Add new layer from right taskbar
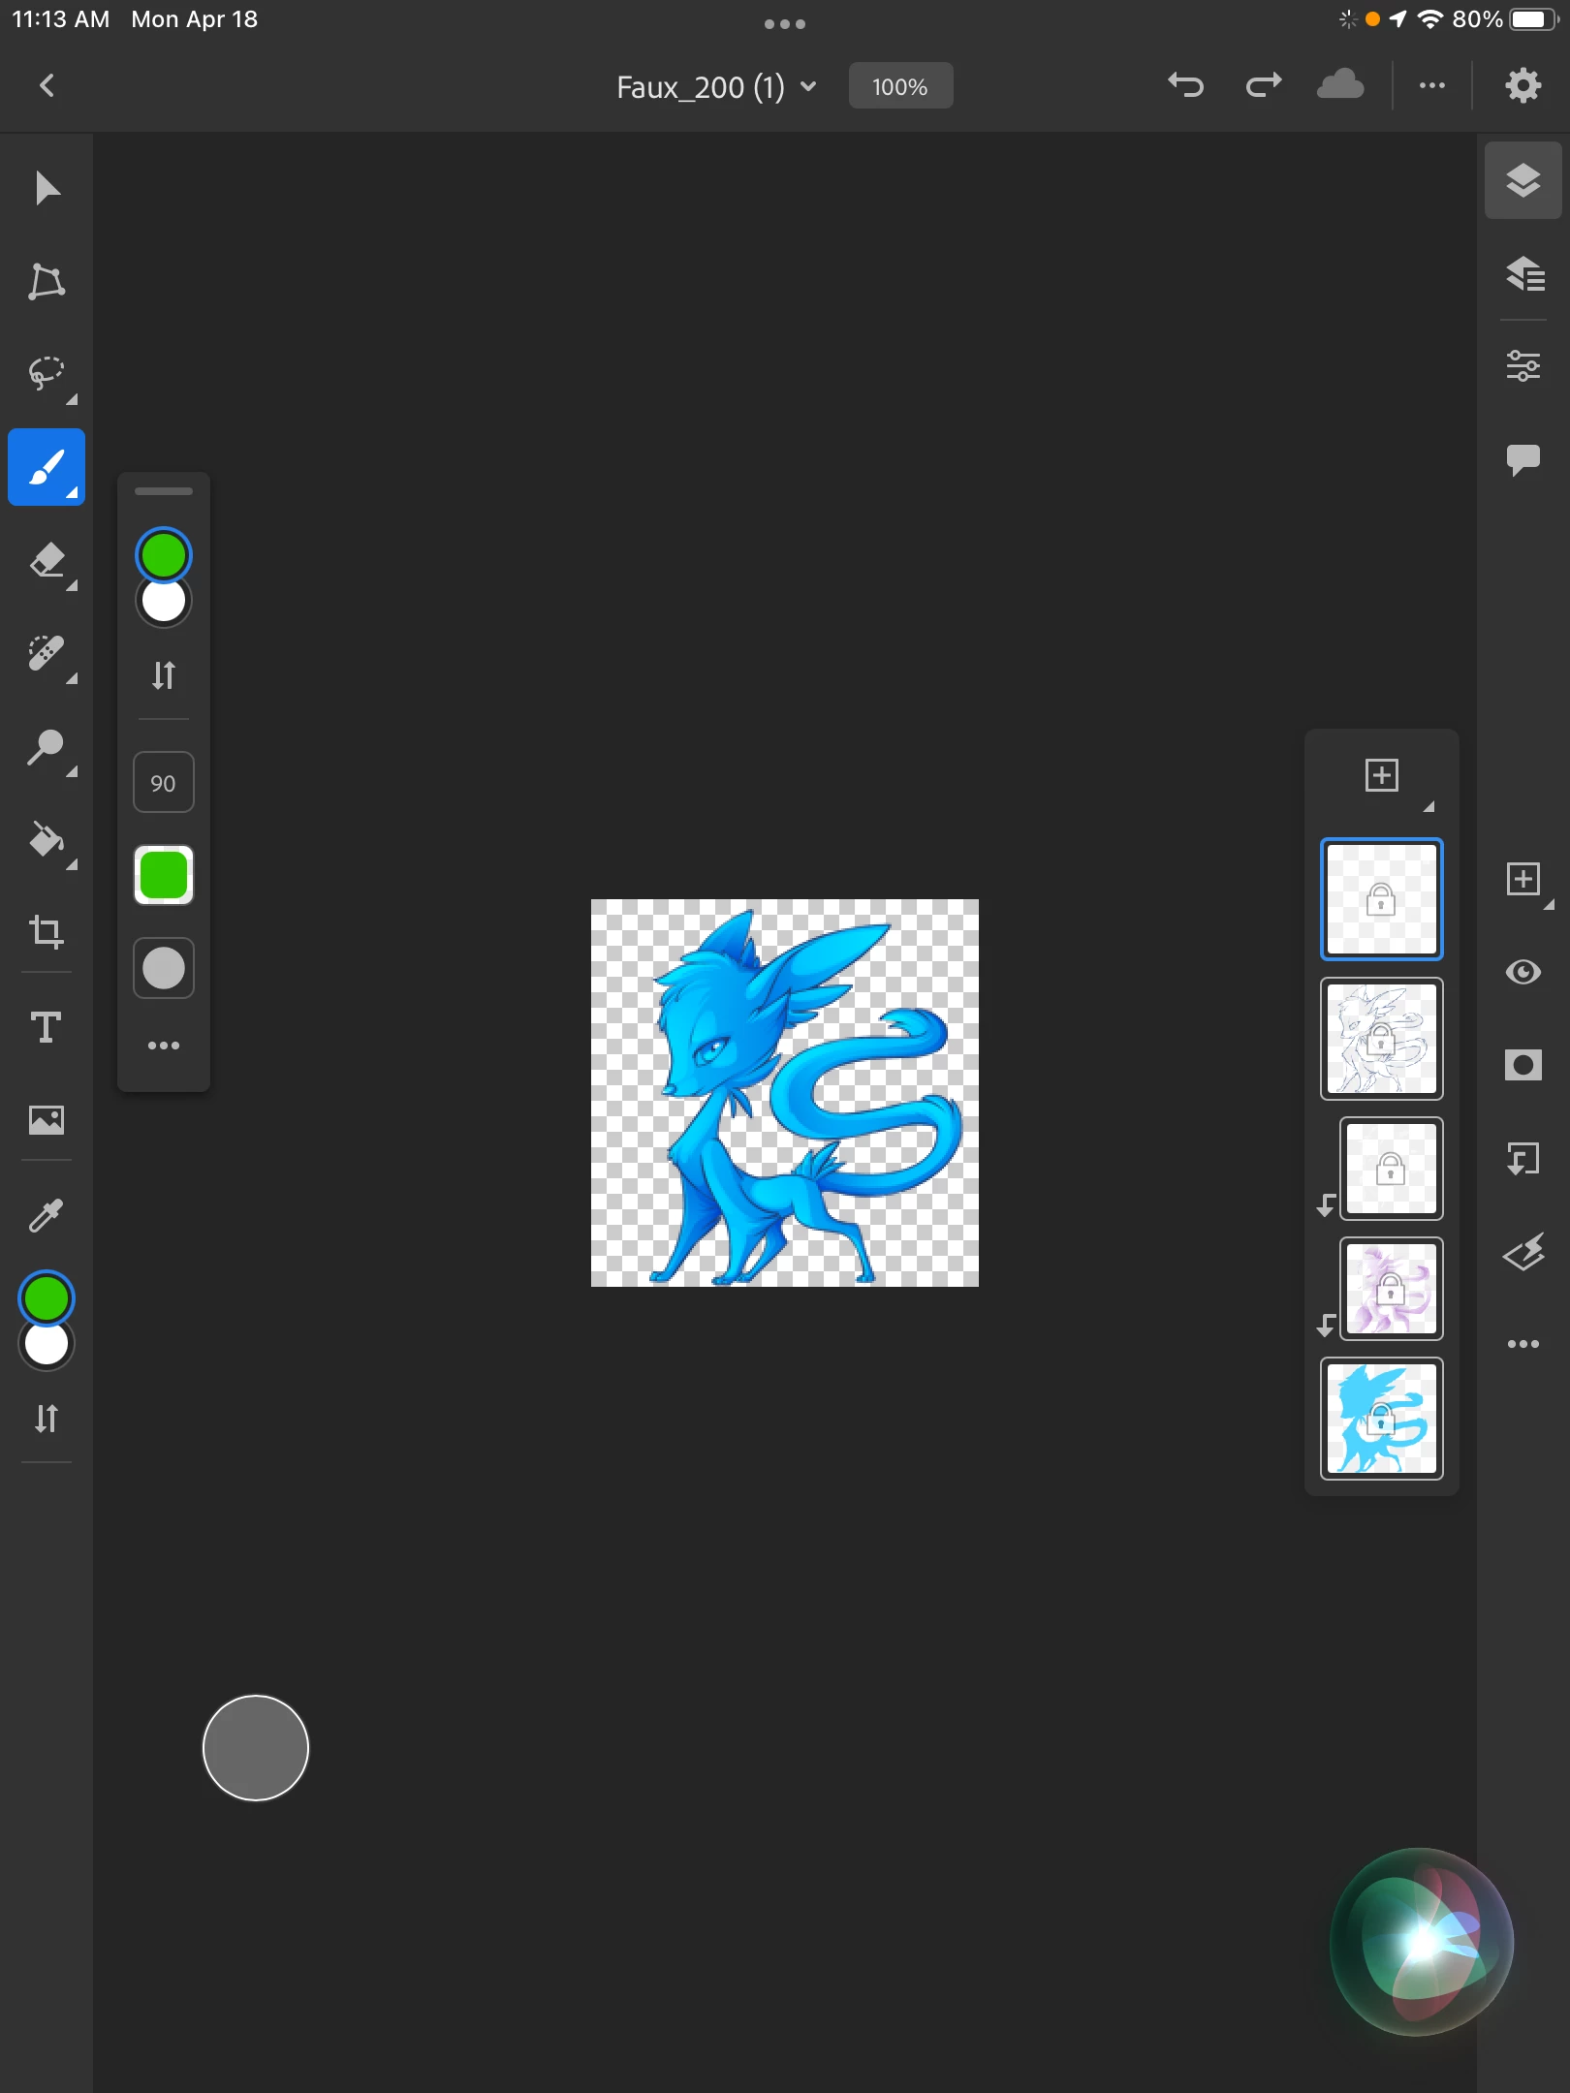Screen dimensions: 1570x2093 (x=1523, y=880)
